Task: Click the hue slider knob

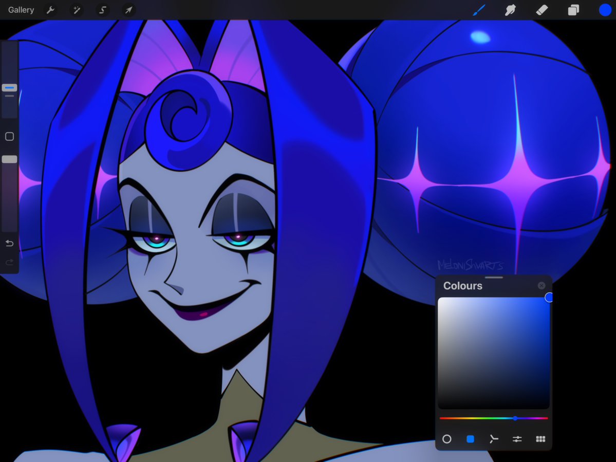Action: (515, 418)
